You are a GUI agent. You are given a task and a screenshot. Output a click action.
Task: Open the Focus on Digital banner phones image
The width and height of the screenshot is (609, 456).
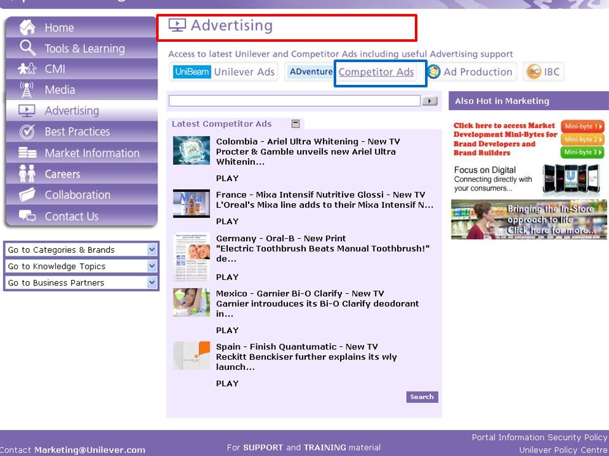pyautogui.click(x=572, y=179)
